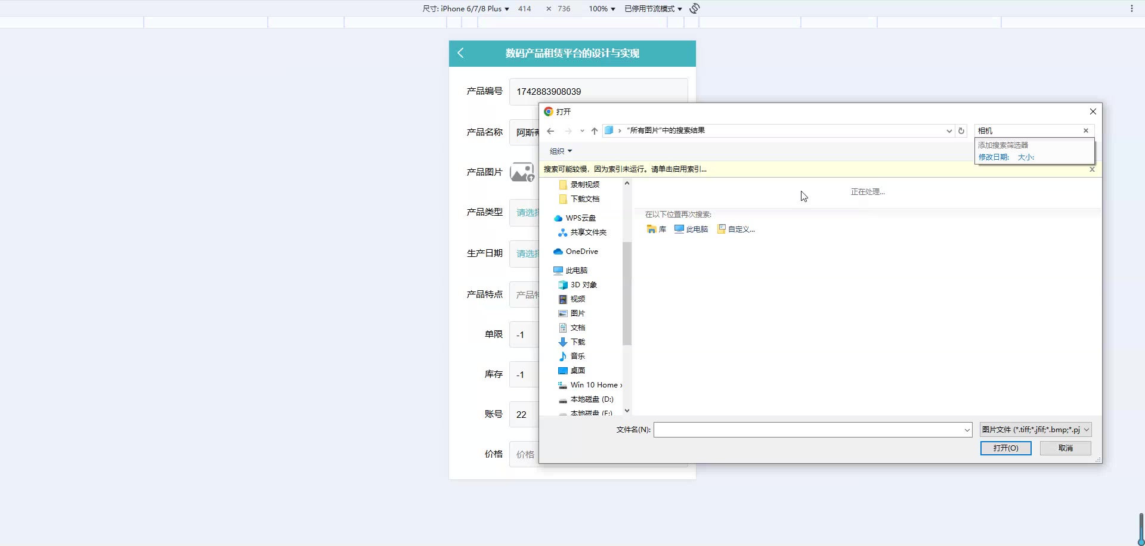
Task: Click the file dialog back arrow
Action: tap(550, 131)
